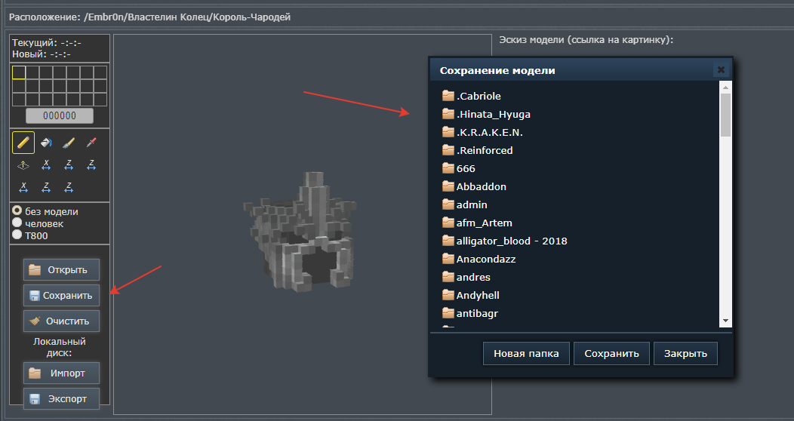Select the 'без модели' radio option

[x=17, y=210]
